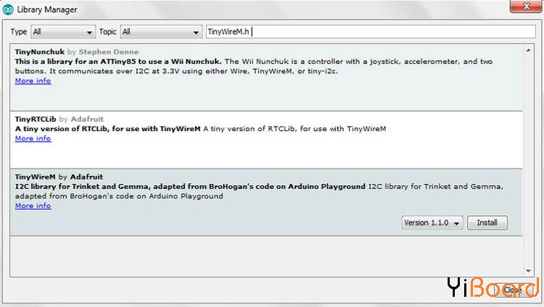Screen dimensions: 544x307
Task: Open More info link for TinyRTCLib
Action: click(33, 138)
